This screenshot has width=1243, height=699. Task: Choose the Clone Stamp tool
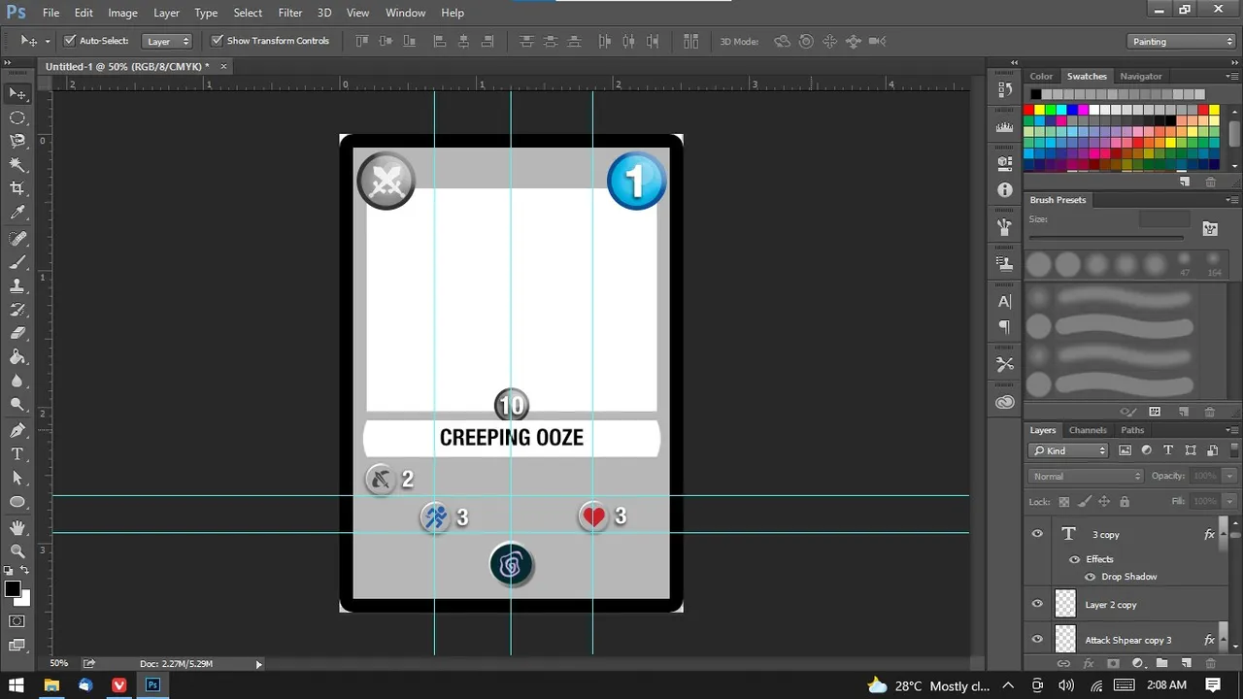point(17,286)
